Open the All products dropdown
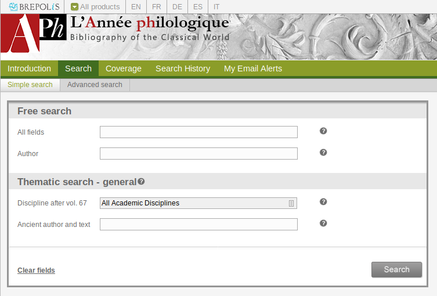This screenshot has height=296, width=437. click(x=95, y=7)
